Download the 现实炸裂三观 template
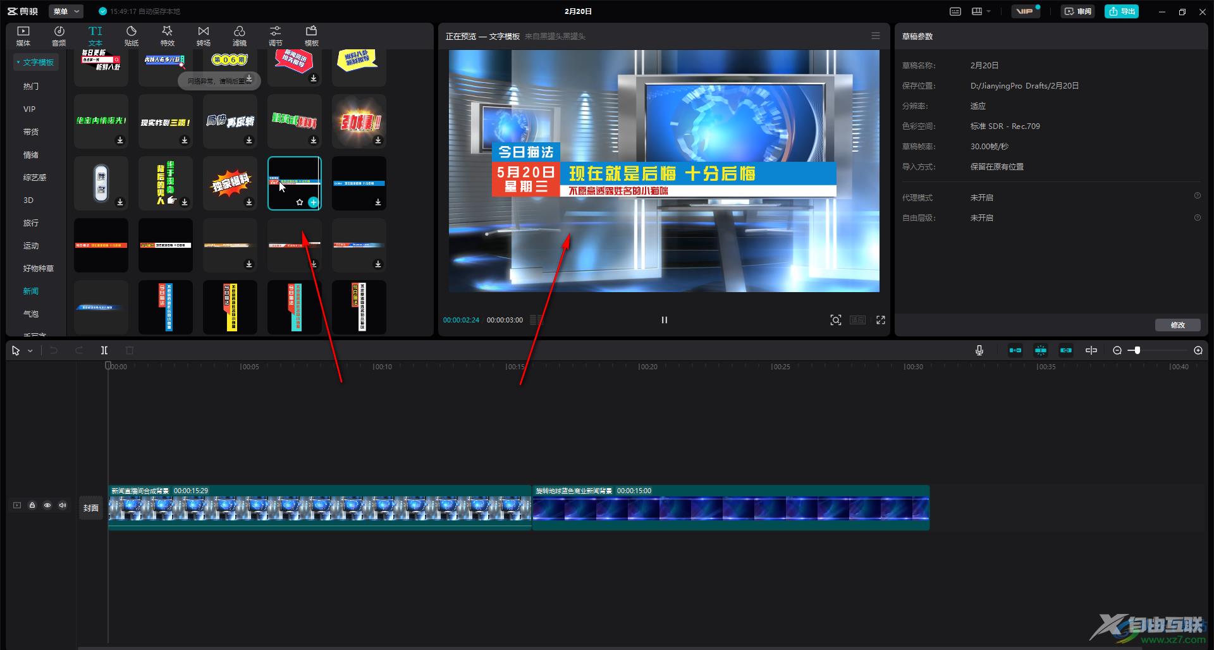 point(185,140)
